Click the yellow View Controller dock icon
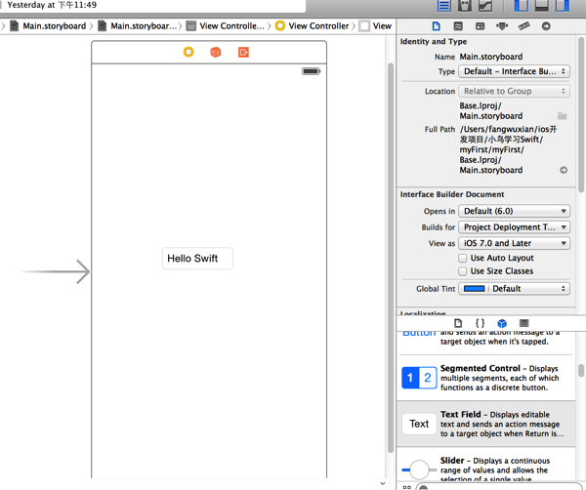 click(188, 52)
